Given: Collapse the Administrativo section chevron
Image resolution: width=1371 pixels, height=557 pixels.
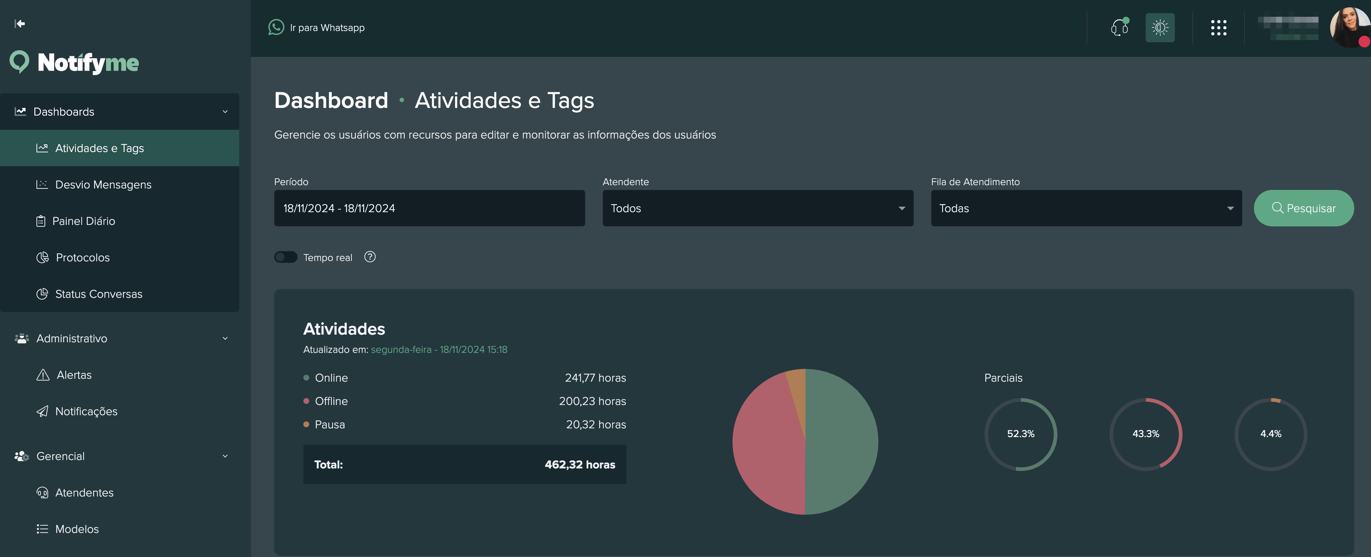Looking at the screenshot, I should click(x=225, y=338).
